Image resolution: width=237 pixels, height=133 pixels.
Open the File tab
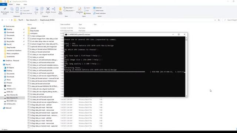[x=3, y=4]
